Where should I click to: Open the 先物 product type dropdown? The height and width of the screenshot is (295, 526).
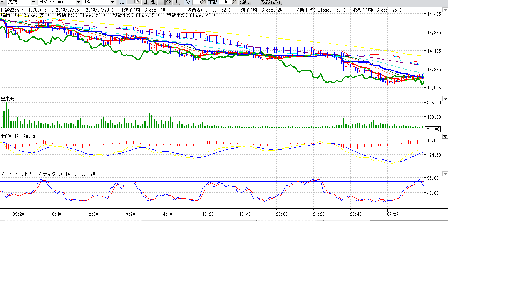(34, 2)
